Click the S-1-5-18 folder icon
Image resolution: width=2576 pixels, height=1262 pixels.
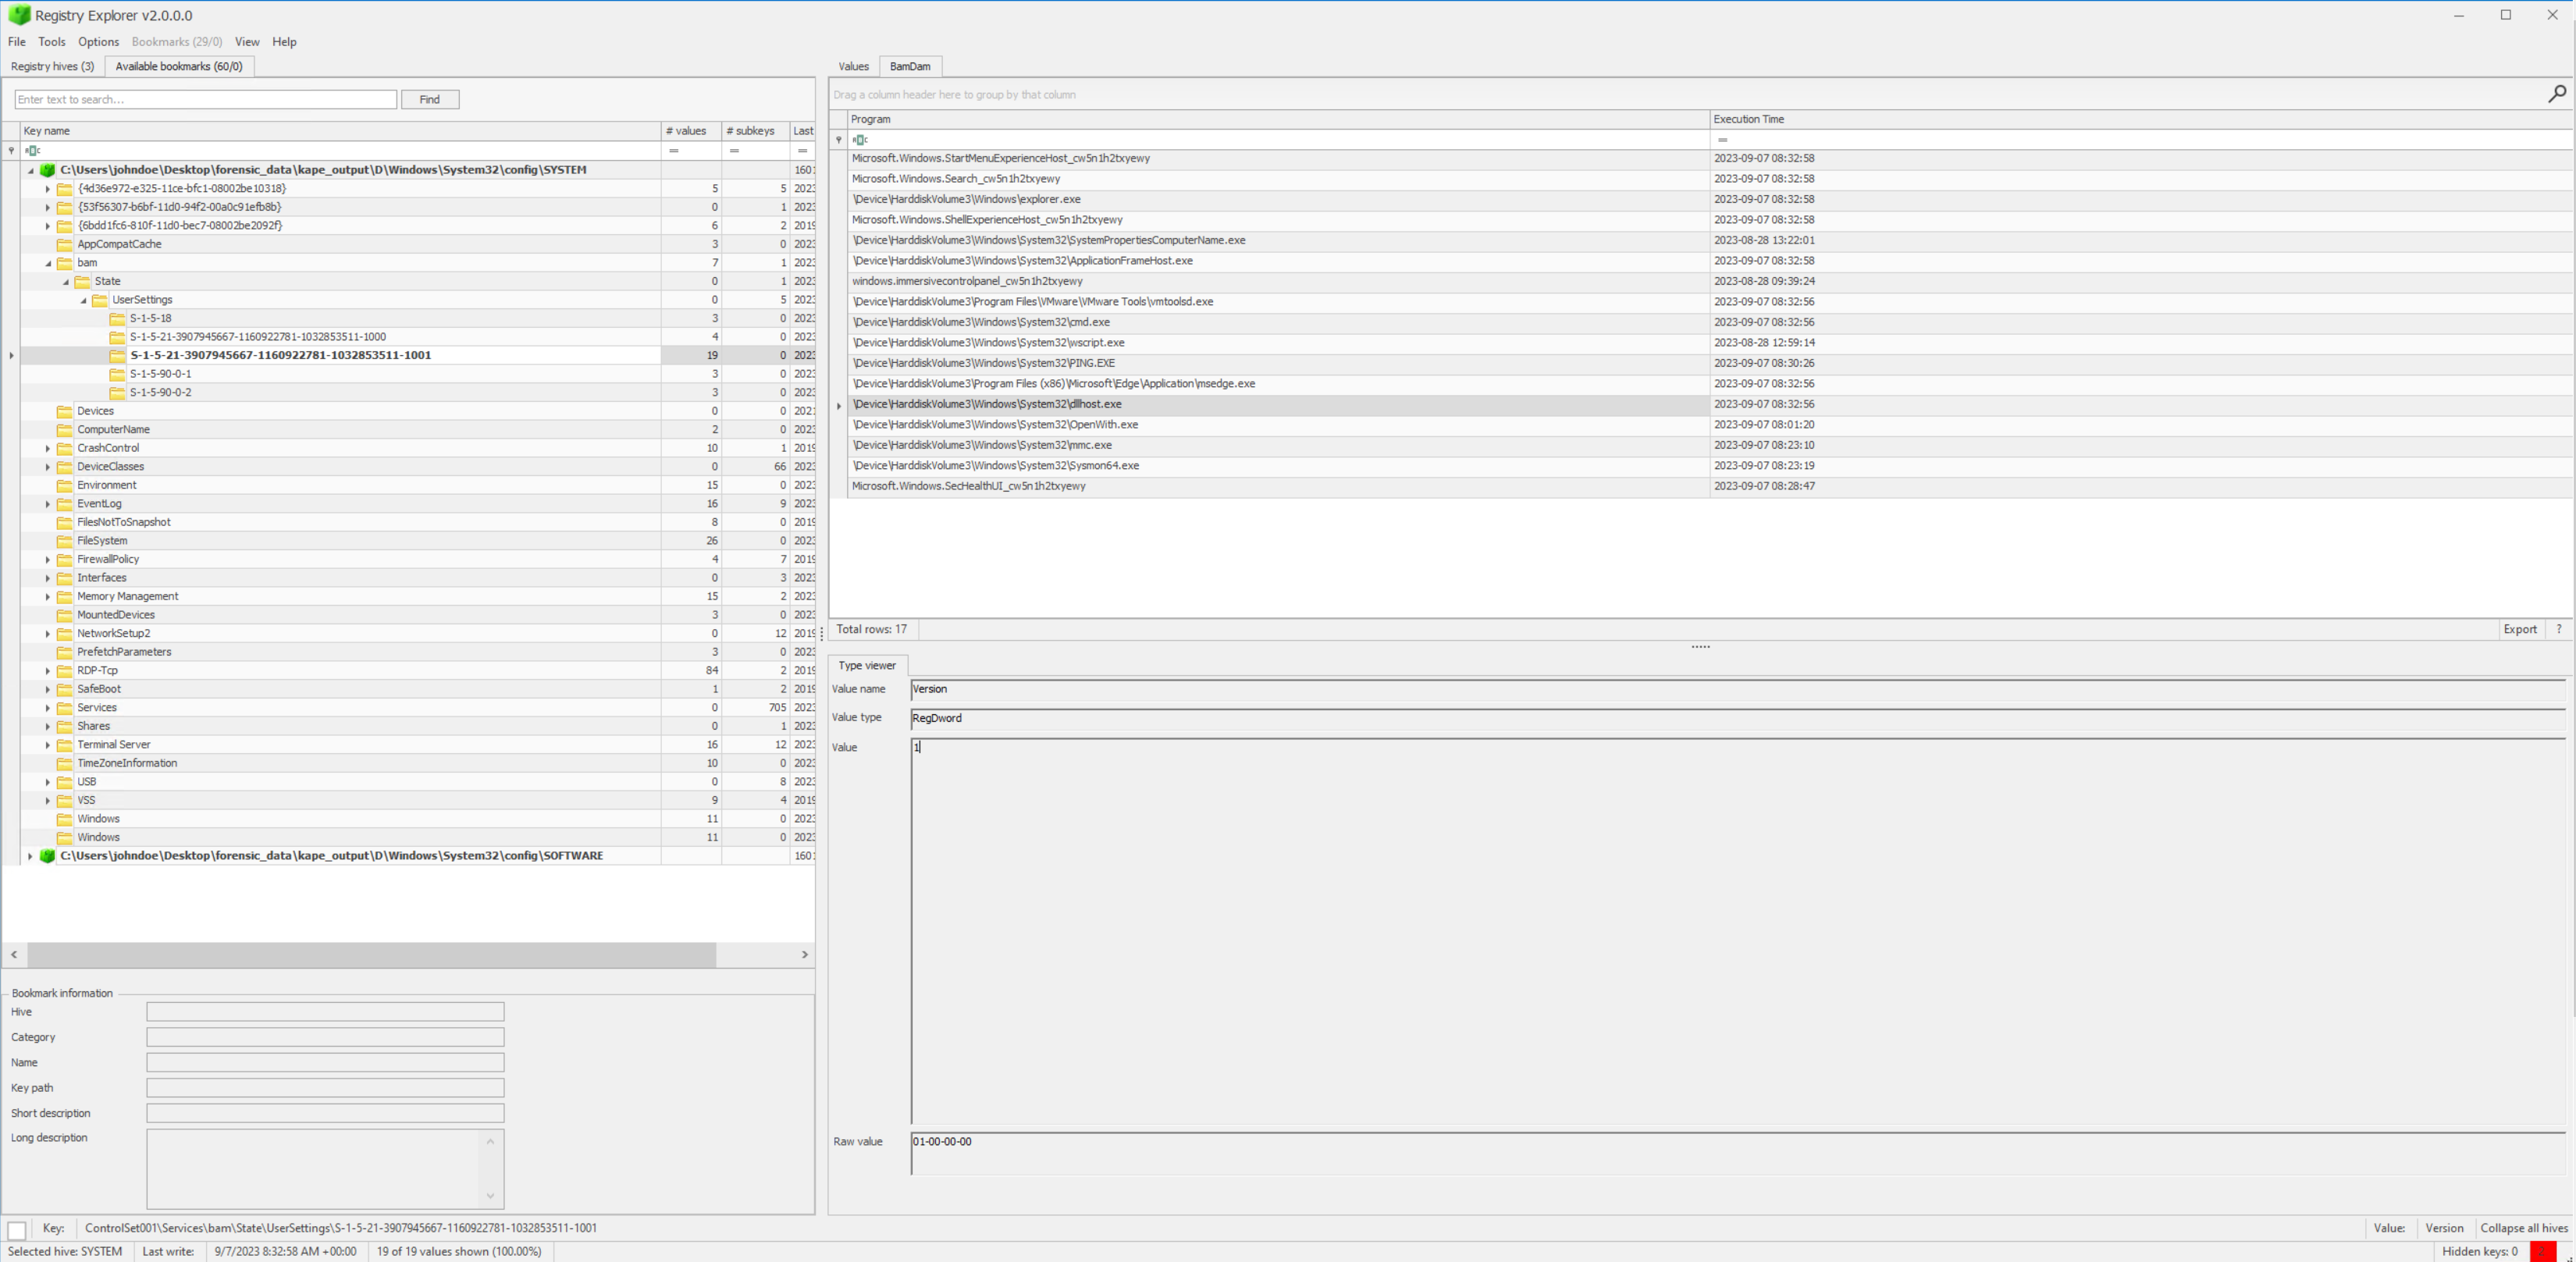(117, 318)
